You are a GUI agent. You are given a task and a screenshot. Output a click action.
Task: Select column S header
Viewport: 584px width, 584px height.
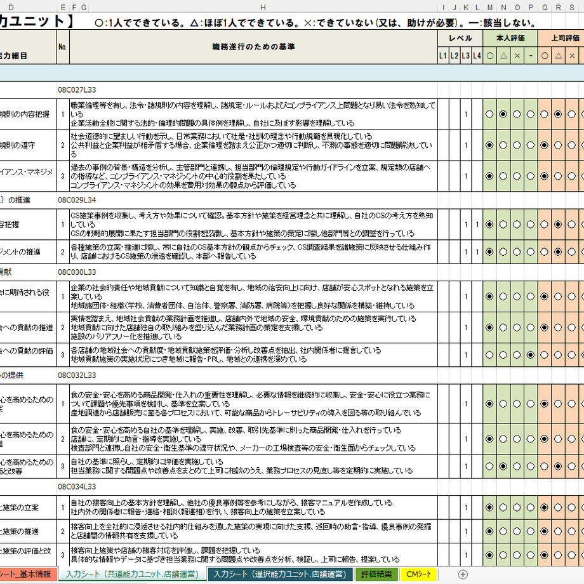click(572, 8)
